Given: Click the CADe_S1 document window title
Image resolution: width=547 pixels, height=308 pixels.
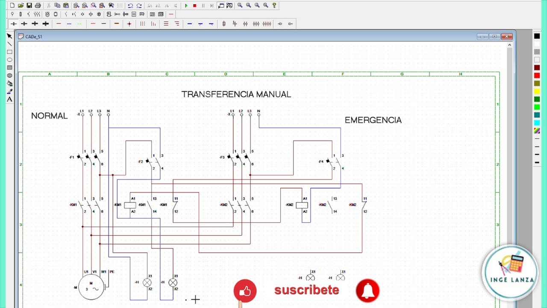Looking at the screenshot, I should 34,37.
